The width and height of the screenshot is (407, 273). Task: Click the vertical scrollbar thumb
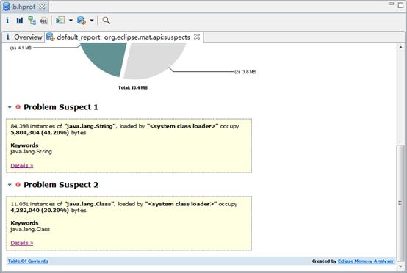[400, 203]
